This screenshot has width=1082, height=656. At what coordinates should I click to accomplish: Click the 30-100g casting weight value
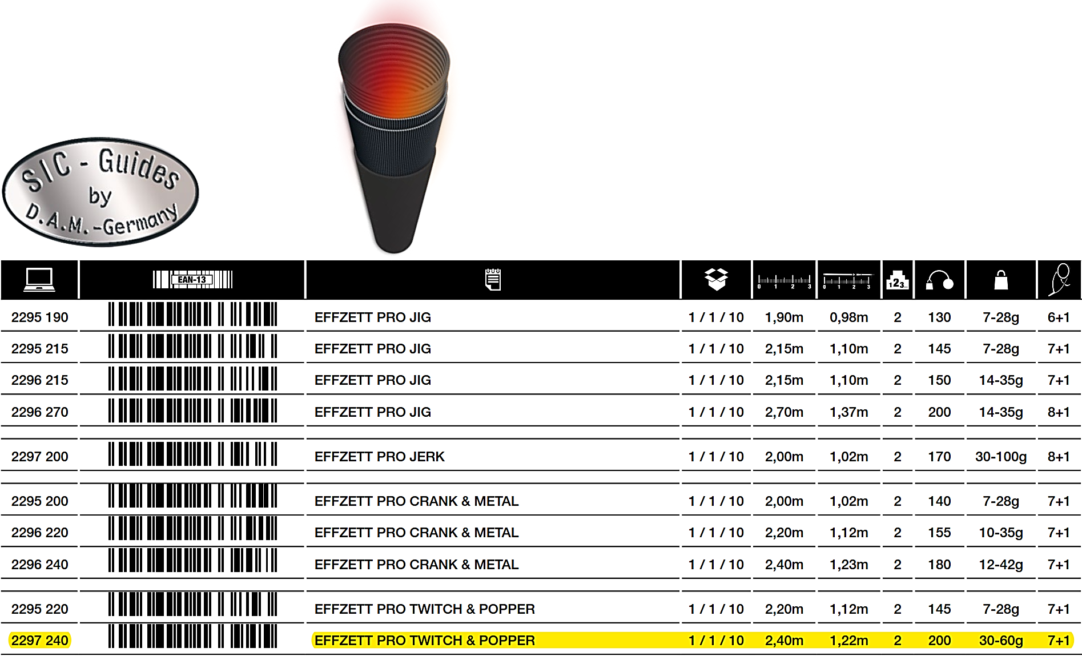tap(1000, 457)
